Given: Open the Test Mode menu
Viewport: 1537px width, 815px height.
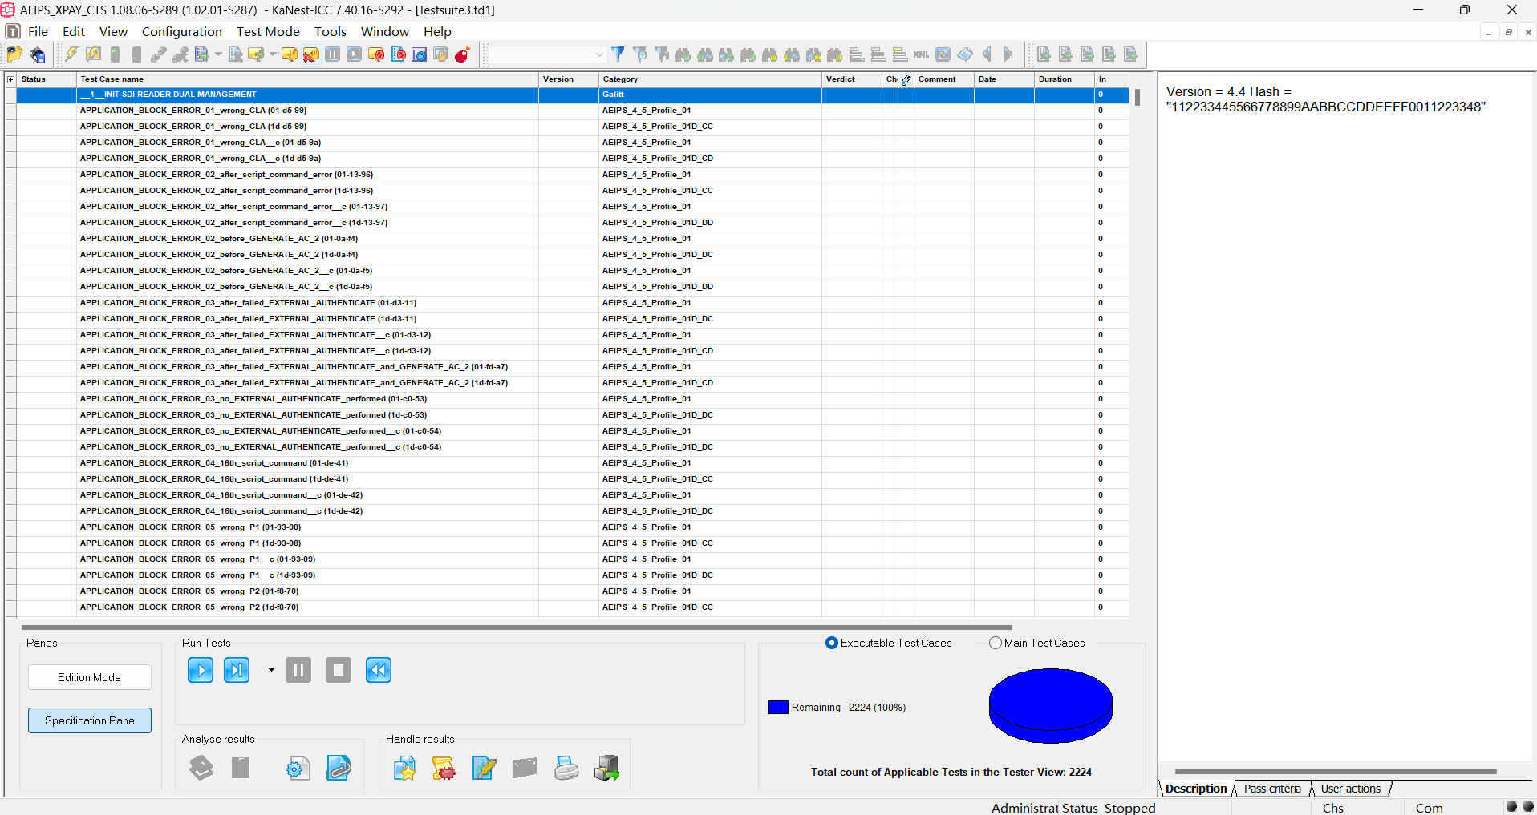Looking at the screenshot, I should coord(268,31).
